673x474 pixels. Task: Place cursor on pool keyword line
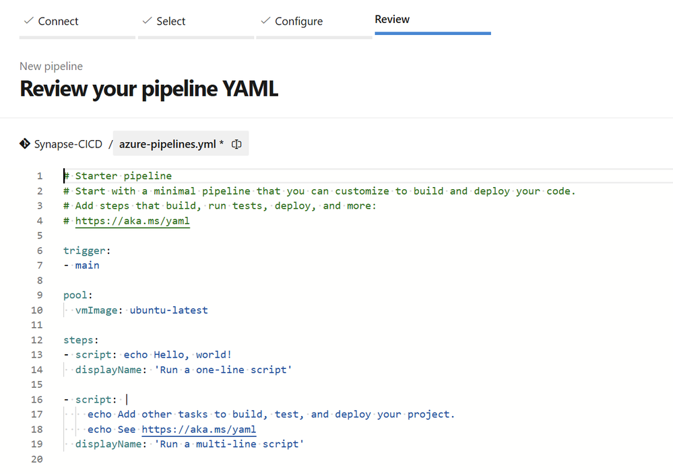click(75, 295)
